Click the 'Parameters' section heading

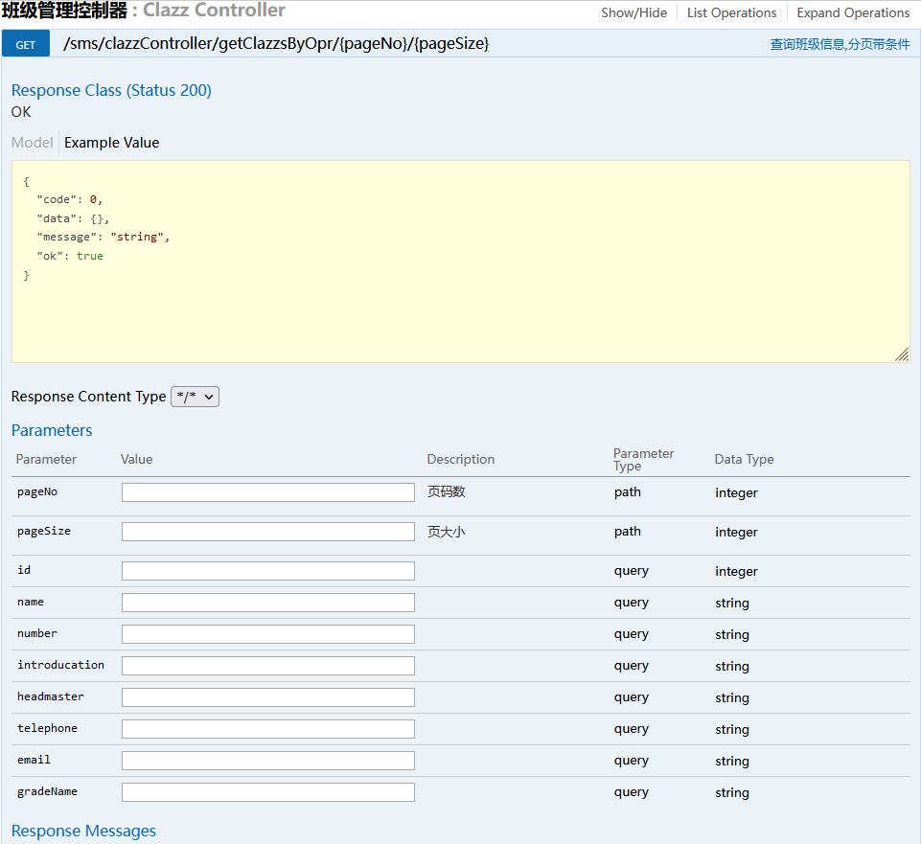52,430
